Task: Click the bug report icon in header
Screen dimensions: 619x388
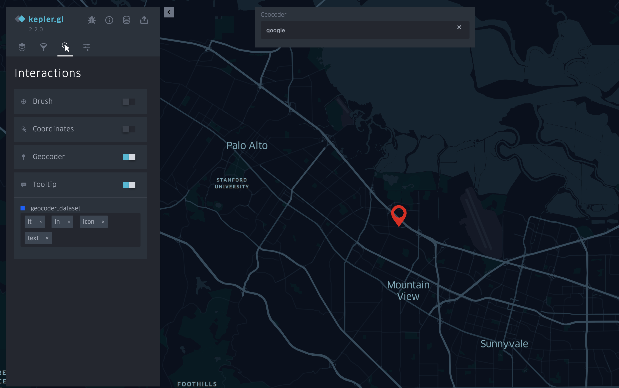Action: (x=92, y=20)
